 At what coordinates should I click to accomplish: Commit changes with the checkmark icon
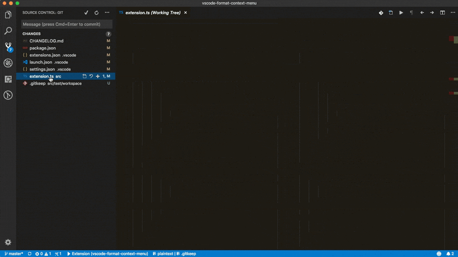pyautogui.click(x=86, y=12)
